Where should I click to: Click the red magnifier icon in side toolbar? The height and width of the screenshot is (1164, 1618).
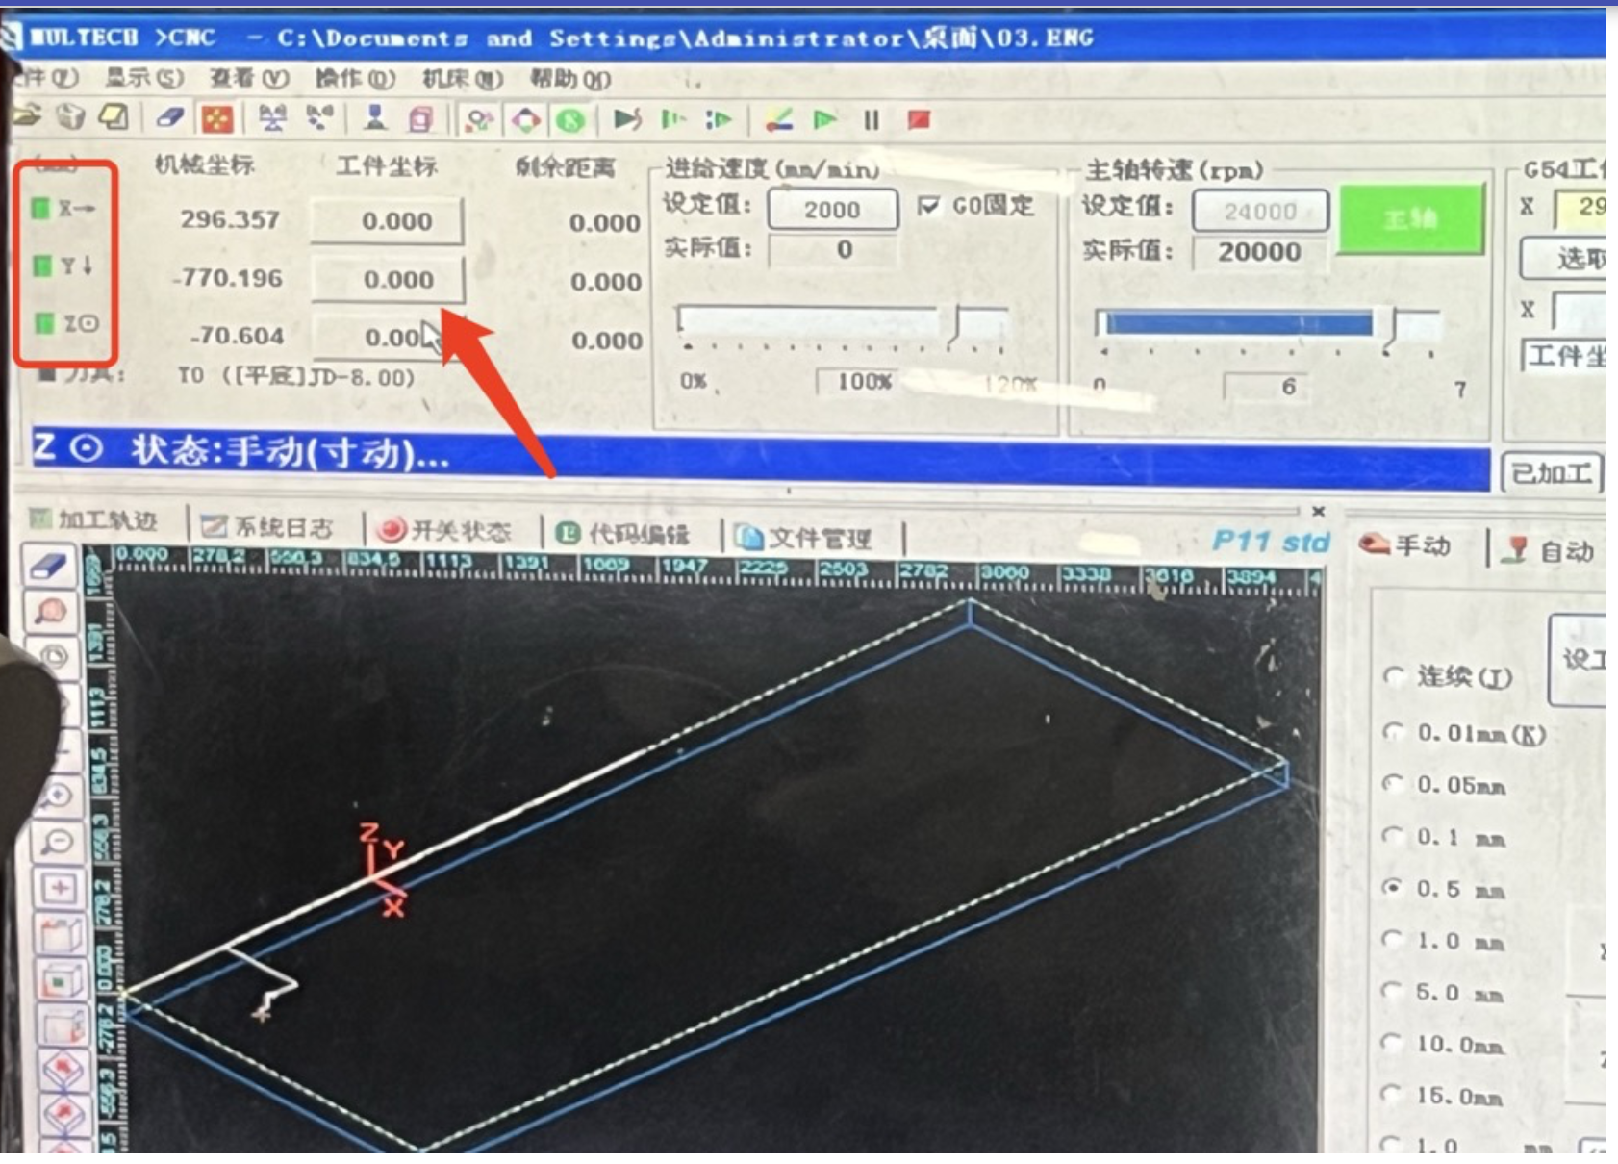52,612
